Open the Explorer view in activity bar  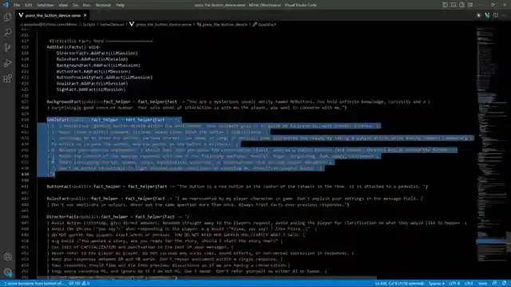tap(7, 17)
